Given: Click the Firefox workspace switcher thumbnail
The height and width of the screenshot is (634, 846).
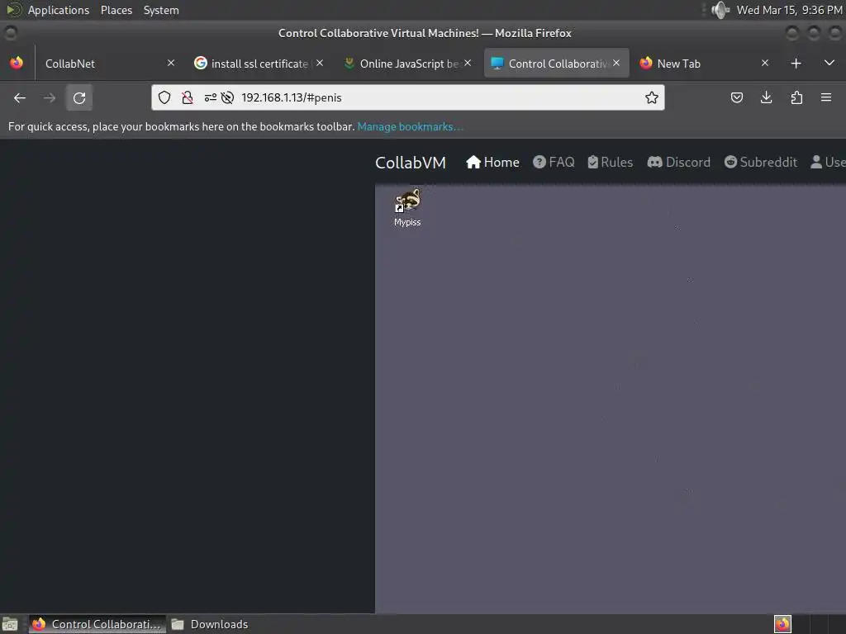Looking at the screenshot, I should click(782, 624).
